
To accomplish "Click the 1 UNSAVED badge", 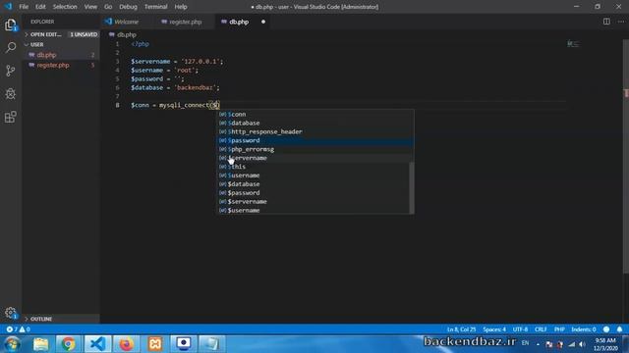I will (x=84, y=34).
